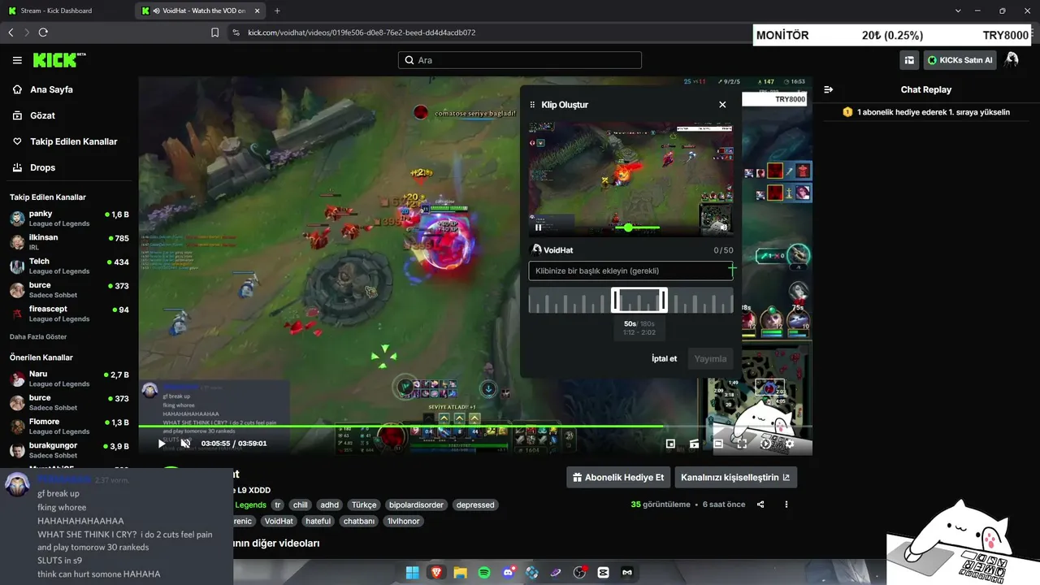
Task: Click İptal et
Action: pyautogui.click(x=664, y=358)
